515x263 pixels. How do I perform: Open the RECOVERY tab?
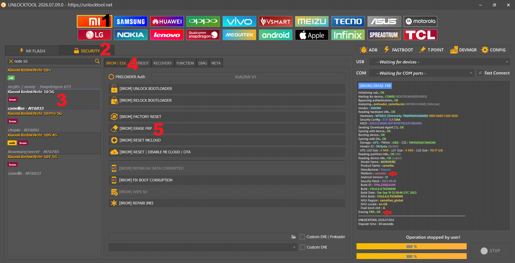tap(163, 63)
